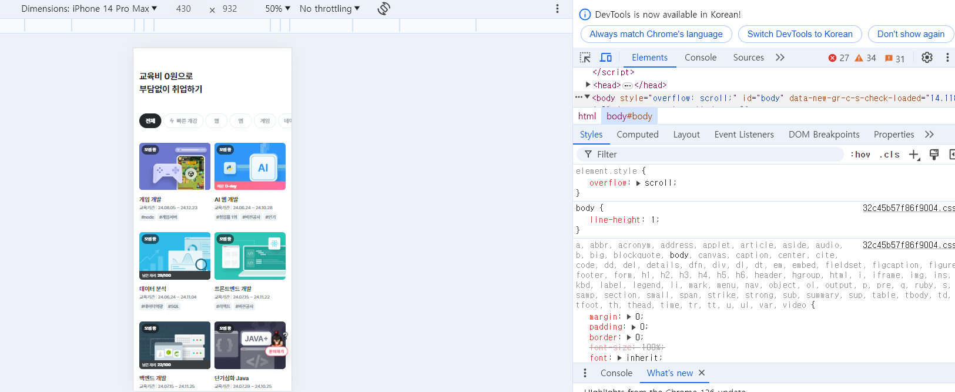
Task: Click the html breadcrumb
Action: [587, 116]
